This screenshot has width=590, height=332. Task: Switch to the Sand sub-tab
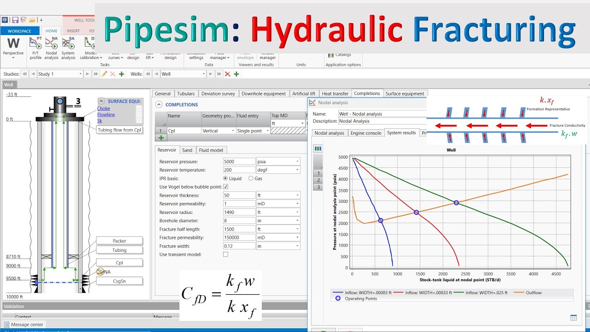pos(187,150)
